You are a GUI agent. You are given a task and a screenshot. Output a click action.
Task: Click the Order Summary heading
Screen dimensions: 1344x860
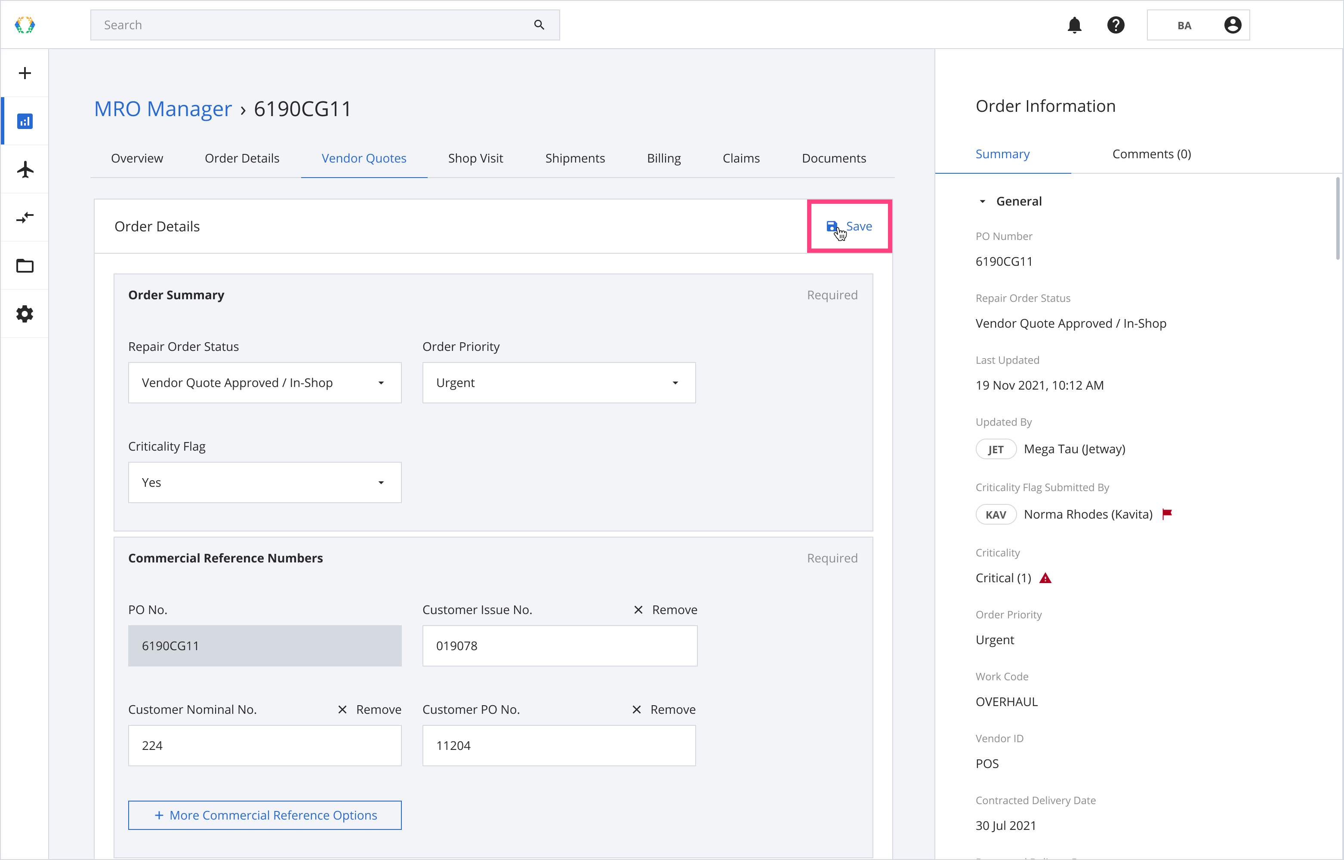(176, 295)
